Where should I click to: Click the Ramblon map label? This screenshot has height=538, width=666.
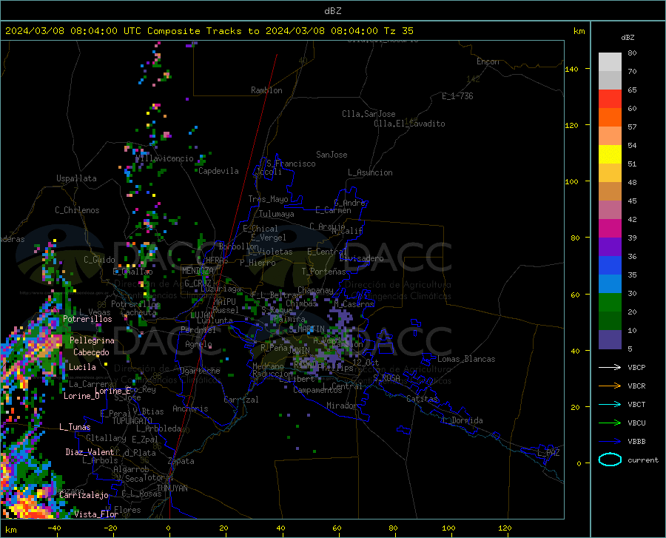tap(266, 90)
